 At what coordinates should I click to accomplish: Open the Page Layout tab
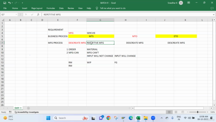pos(37,8)
